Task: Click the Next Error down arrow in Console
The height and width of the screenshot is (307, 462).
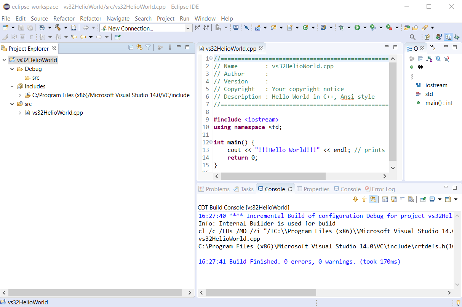Action: [x=355, y=199]
